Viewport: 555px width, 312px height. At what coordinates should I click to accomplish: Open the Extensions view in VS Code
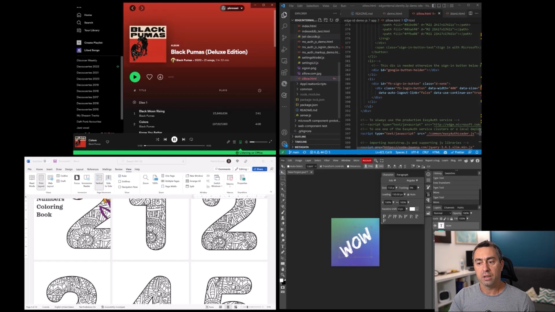[x=284, y=72]
